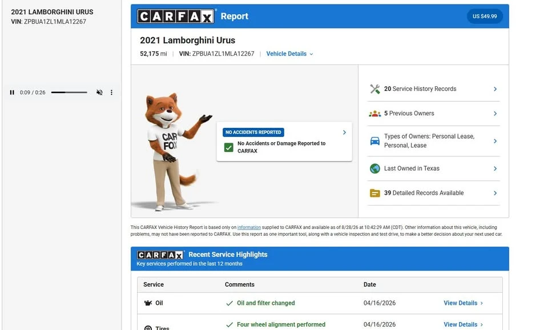
Task: Open Last Owned in Texas details
Action: 412,168
